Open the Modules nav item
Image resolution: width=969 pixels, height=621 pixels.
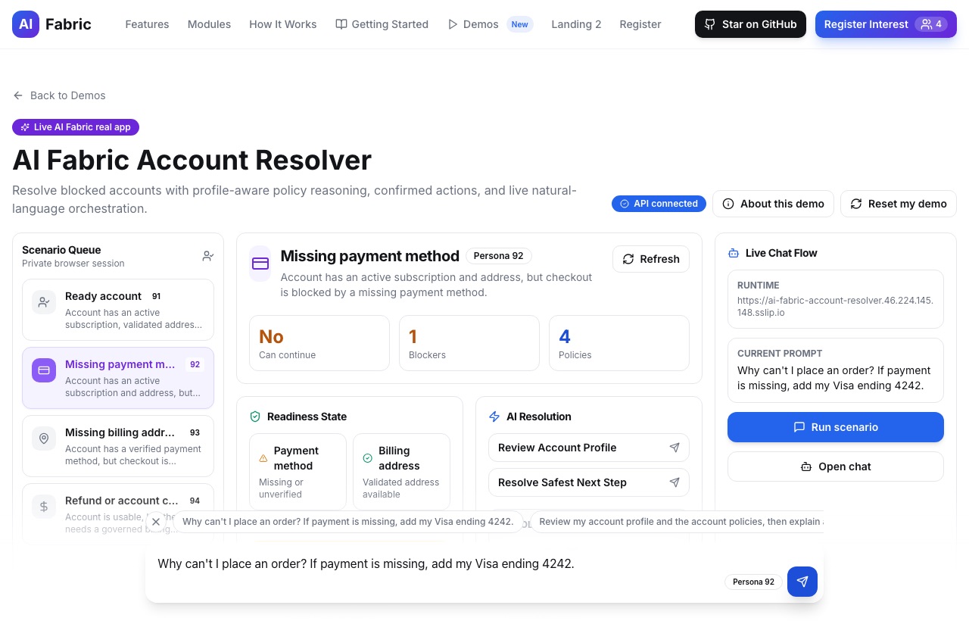point(209,24)
